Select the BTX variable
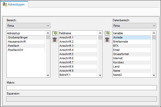This screenshot has height=107, width=161. 132,46
